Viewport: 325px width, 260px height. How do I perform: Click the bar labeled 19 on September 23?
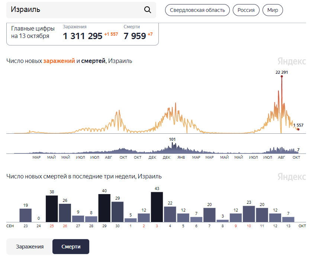(26, 215)
